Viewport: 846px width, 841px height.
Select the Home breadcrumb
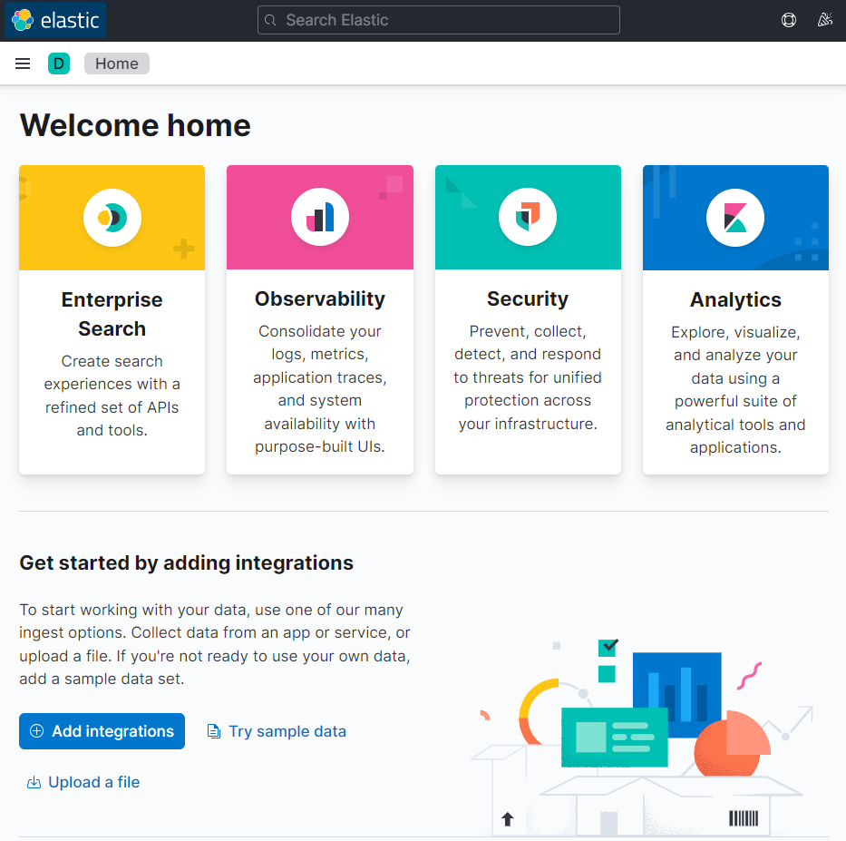point(117,64)
